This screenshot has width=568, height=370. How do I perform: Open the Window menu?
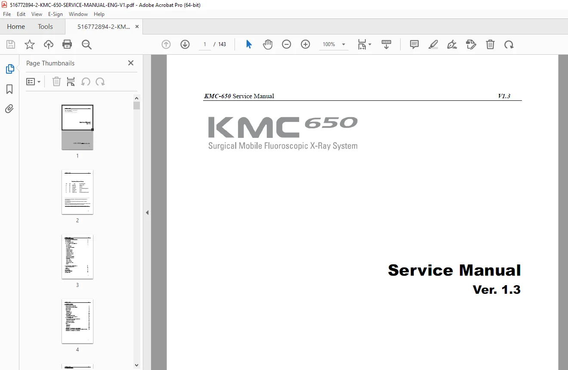click(x=78, y=14)
